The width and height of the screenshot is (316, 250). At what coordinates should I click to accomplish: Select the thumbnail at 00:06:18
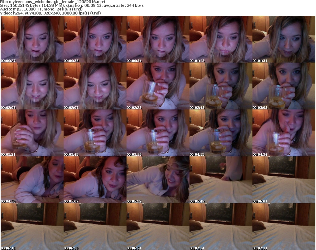coord(32,227)
